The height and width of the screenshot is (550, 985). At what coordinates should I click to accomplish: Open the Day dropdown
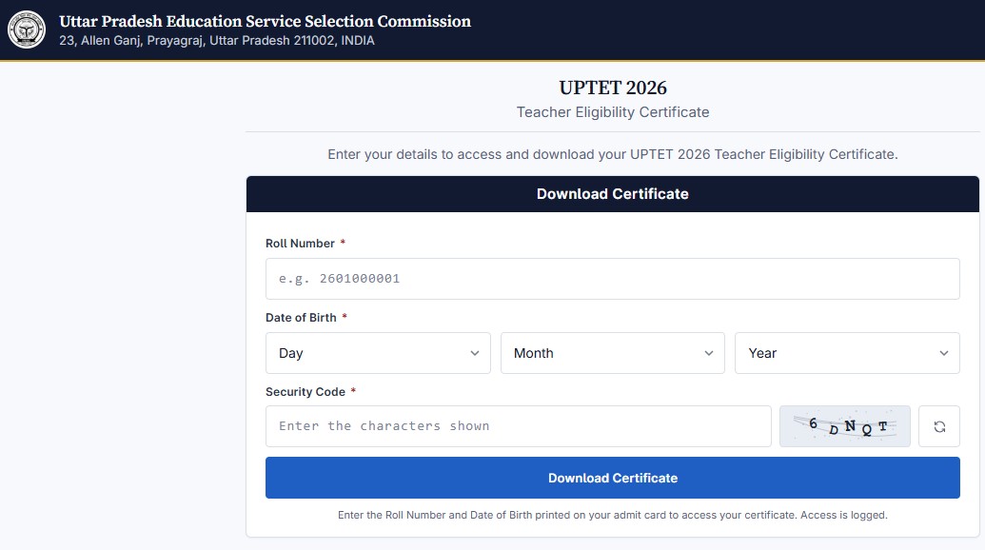click(x=378, y=353)
